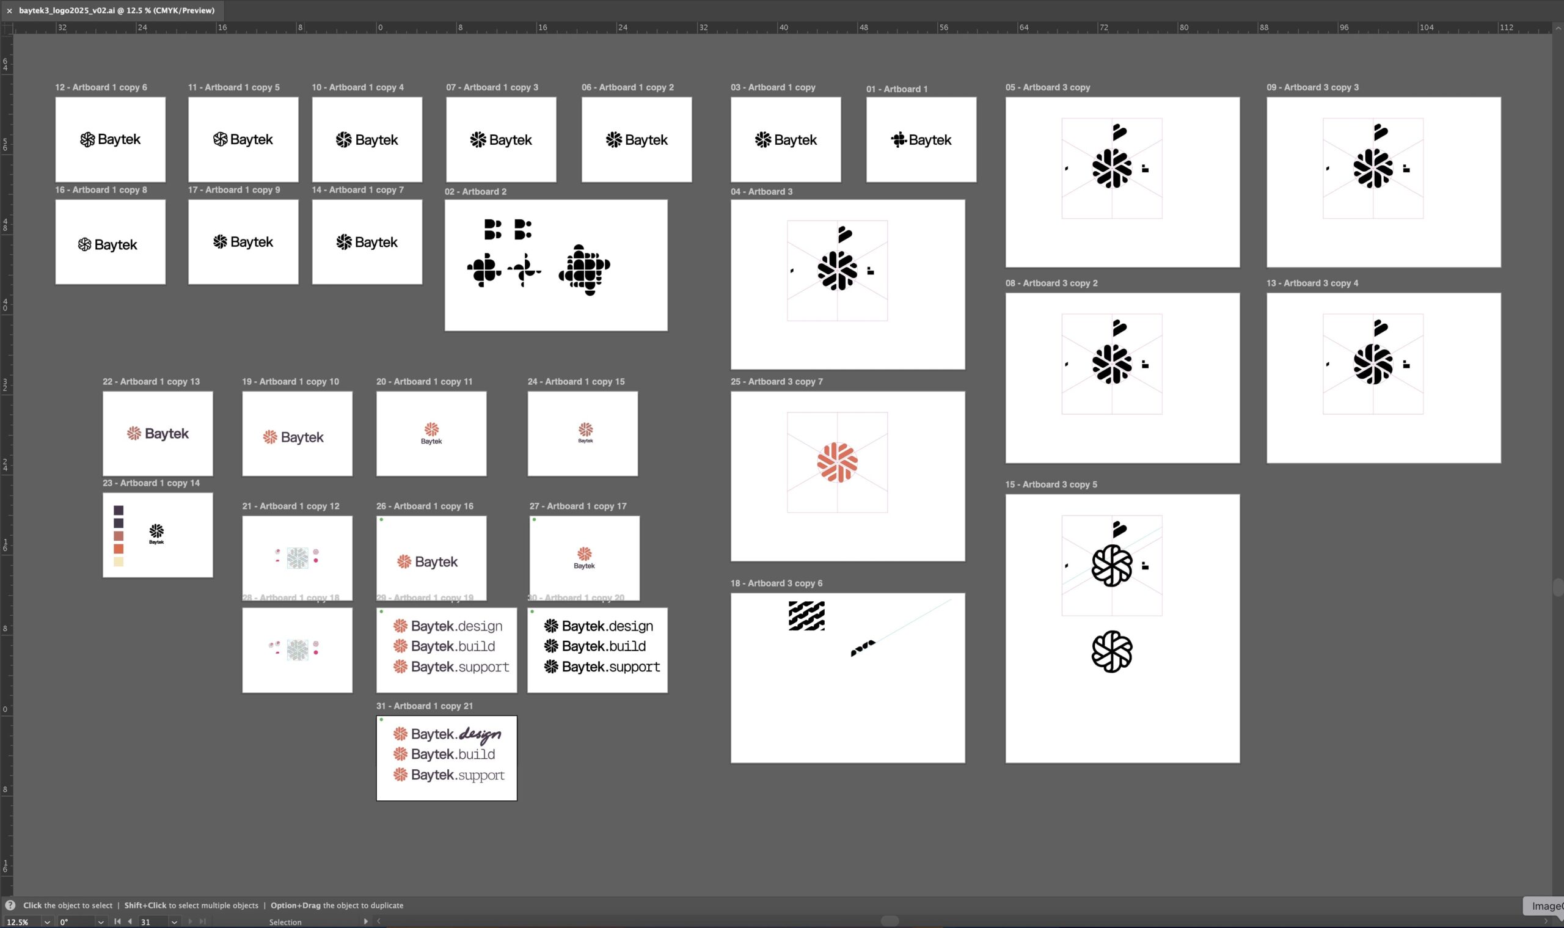Image resolution: width=1564 pixels, height=928 pixels.
Task: Open the artboard navigation dropdown
Action: [175, 922]
